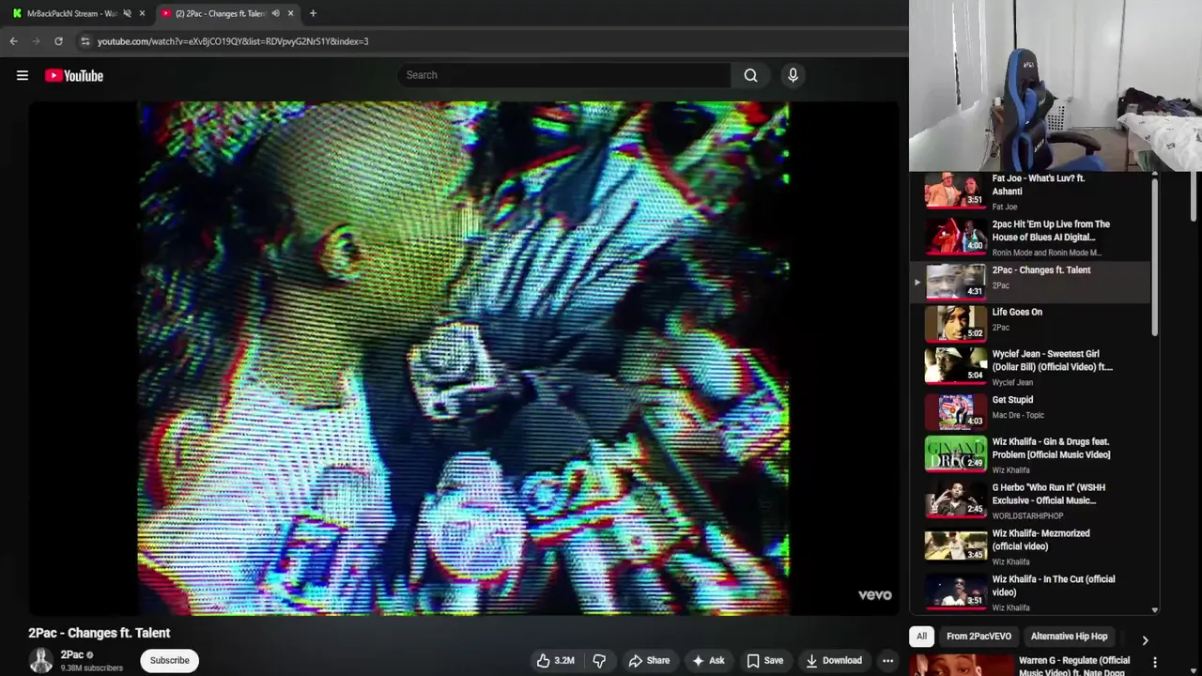Save the video to a playlist
Image resolution: width=1202 pixels, height=676 pixels.
[764, 661]
